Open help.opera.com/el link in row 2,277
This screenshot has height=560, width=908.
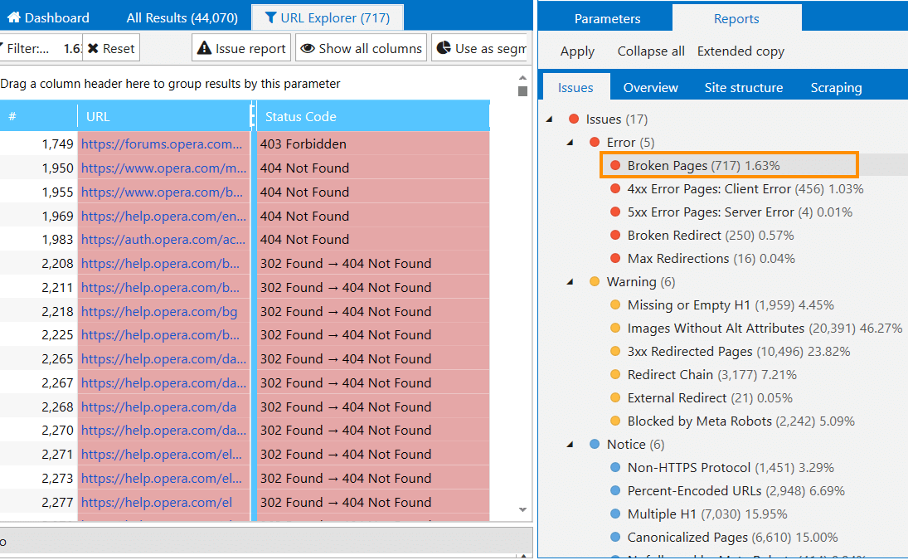[157, 502]
